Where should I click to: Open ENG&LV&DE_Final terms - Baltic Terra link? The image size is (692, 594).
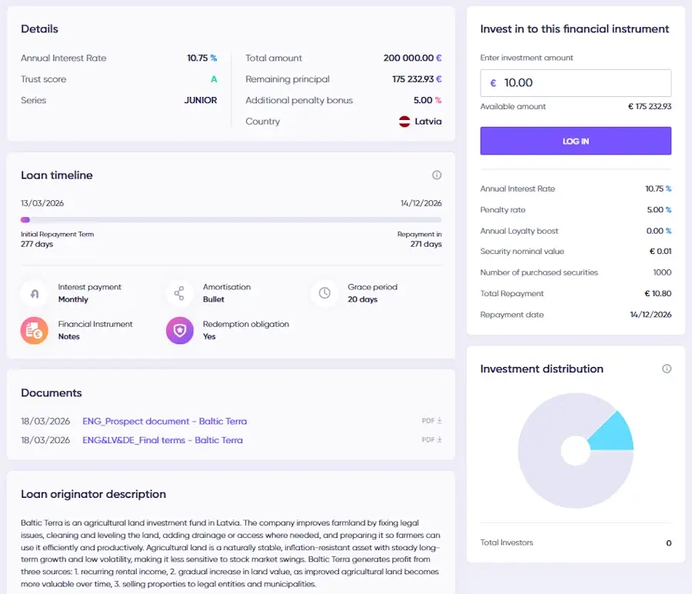click(x=162, y=441)
